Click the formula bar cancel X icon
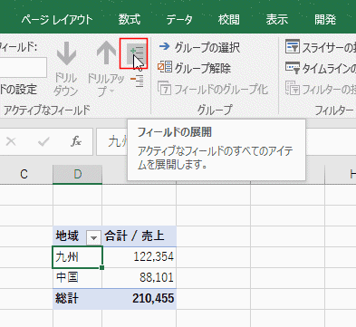This screenshot has height=327, width=356. point(11,141)
